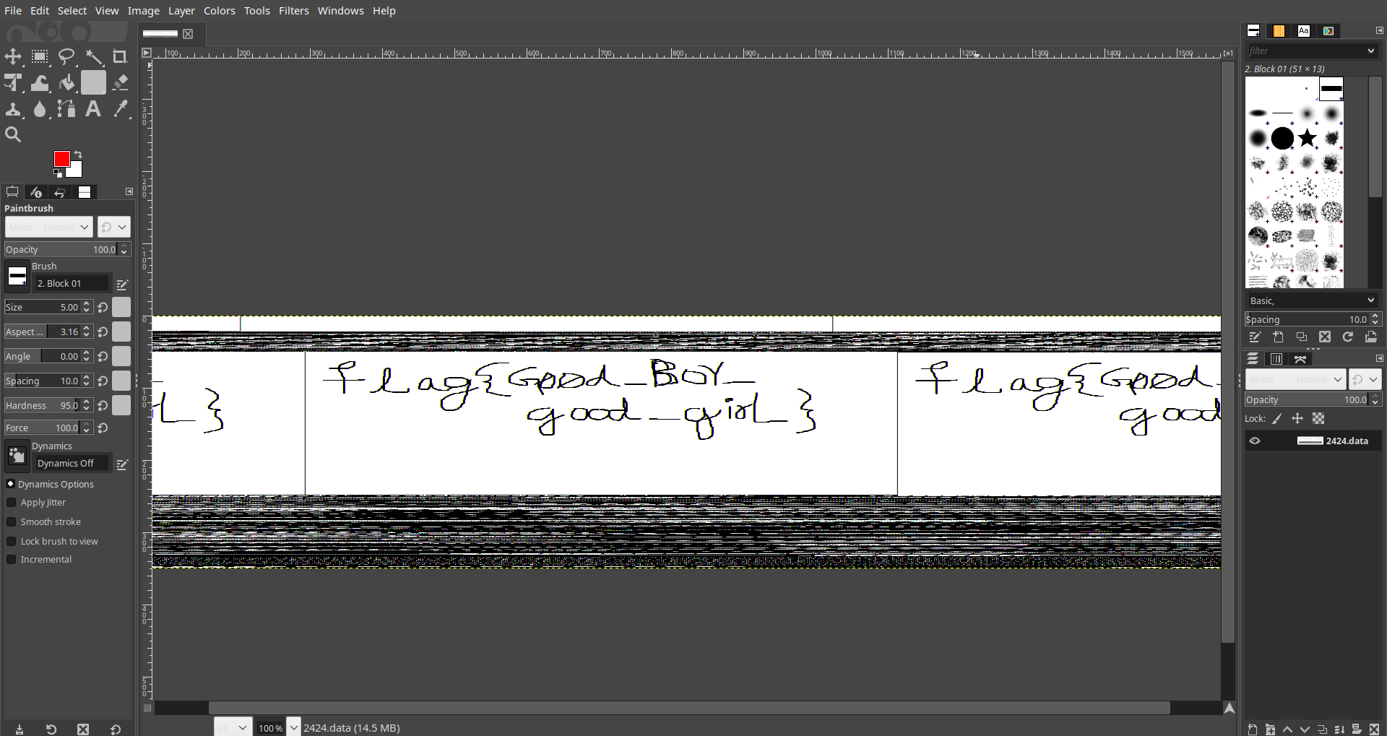The width and height of the screenshot is (1387, 736).
Task: Open the Filters menu
Action: click(x=294, y=11)
